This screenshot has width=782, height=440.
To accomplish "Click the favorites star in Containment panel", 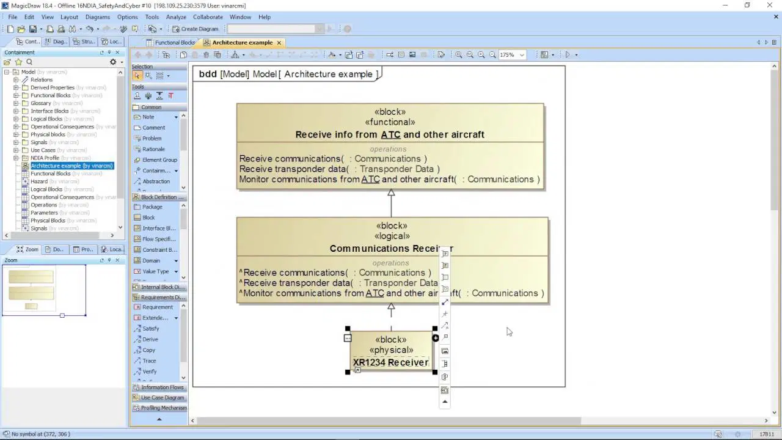I will 18,62.
